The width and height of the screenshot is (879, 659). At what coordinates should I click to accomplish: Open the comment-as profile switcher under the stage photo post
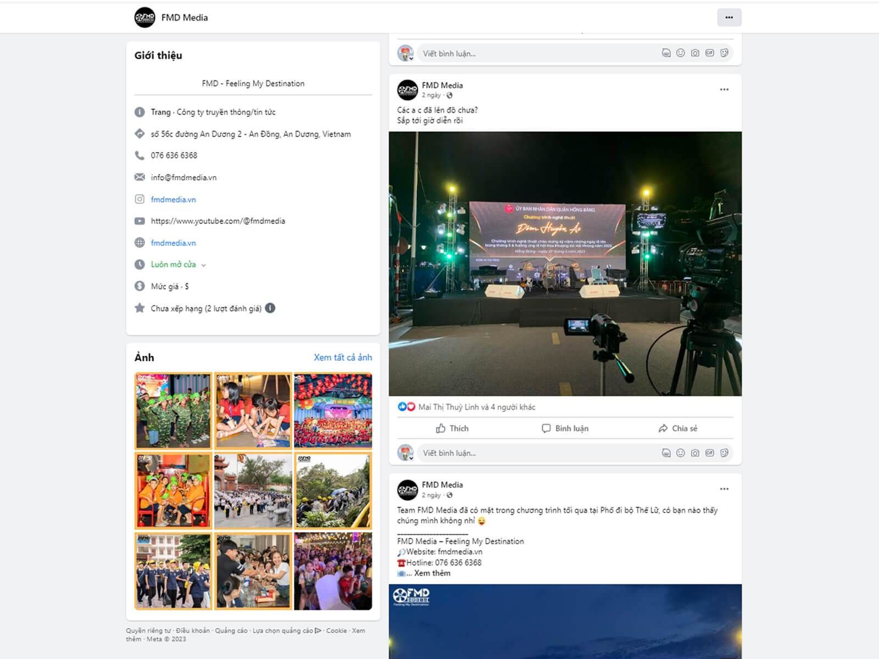[405, 453]
